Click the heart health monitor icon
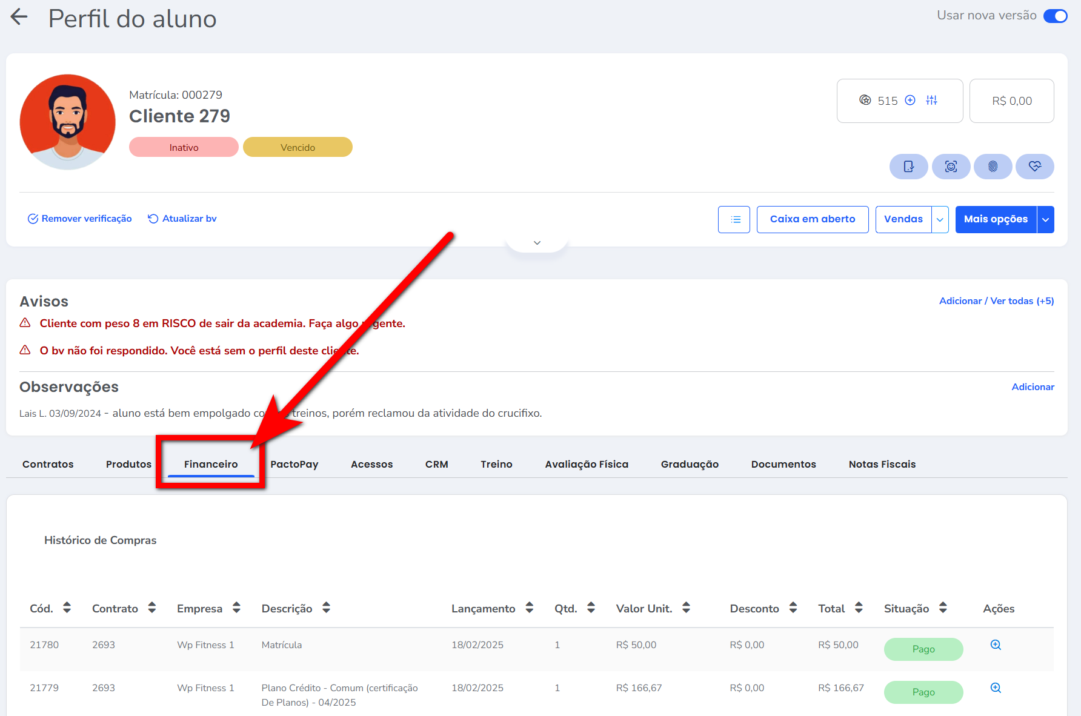 (1034, 167)
